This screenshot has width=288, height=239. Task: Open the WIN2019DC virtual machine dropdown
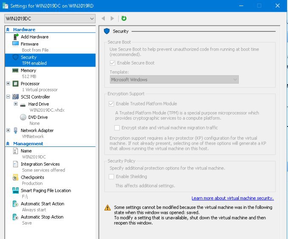click(50, 19)
